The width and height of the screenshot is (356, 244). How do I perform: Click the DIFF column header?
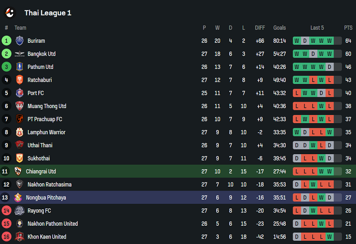coord(260,28)
